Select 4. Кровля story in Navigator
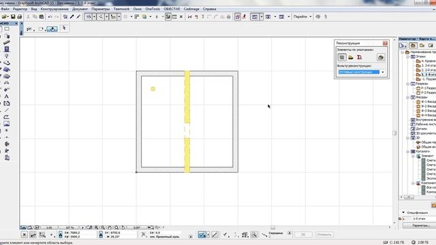Viewport: 436px width, 245px height. [426, 61]
